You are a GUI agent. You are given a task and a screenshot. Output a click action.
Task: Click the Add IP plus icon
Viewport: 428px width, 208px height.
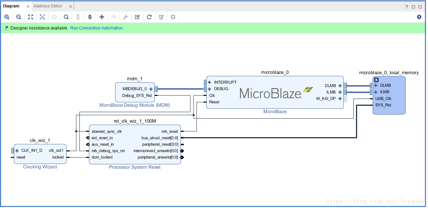[102, 17]
